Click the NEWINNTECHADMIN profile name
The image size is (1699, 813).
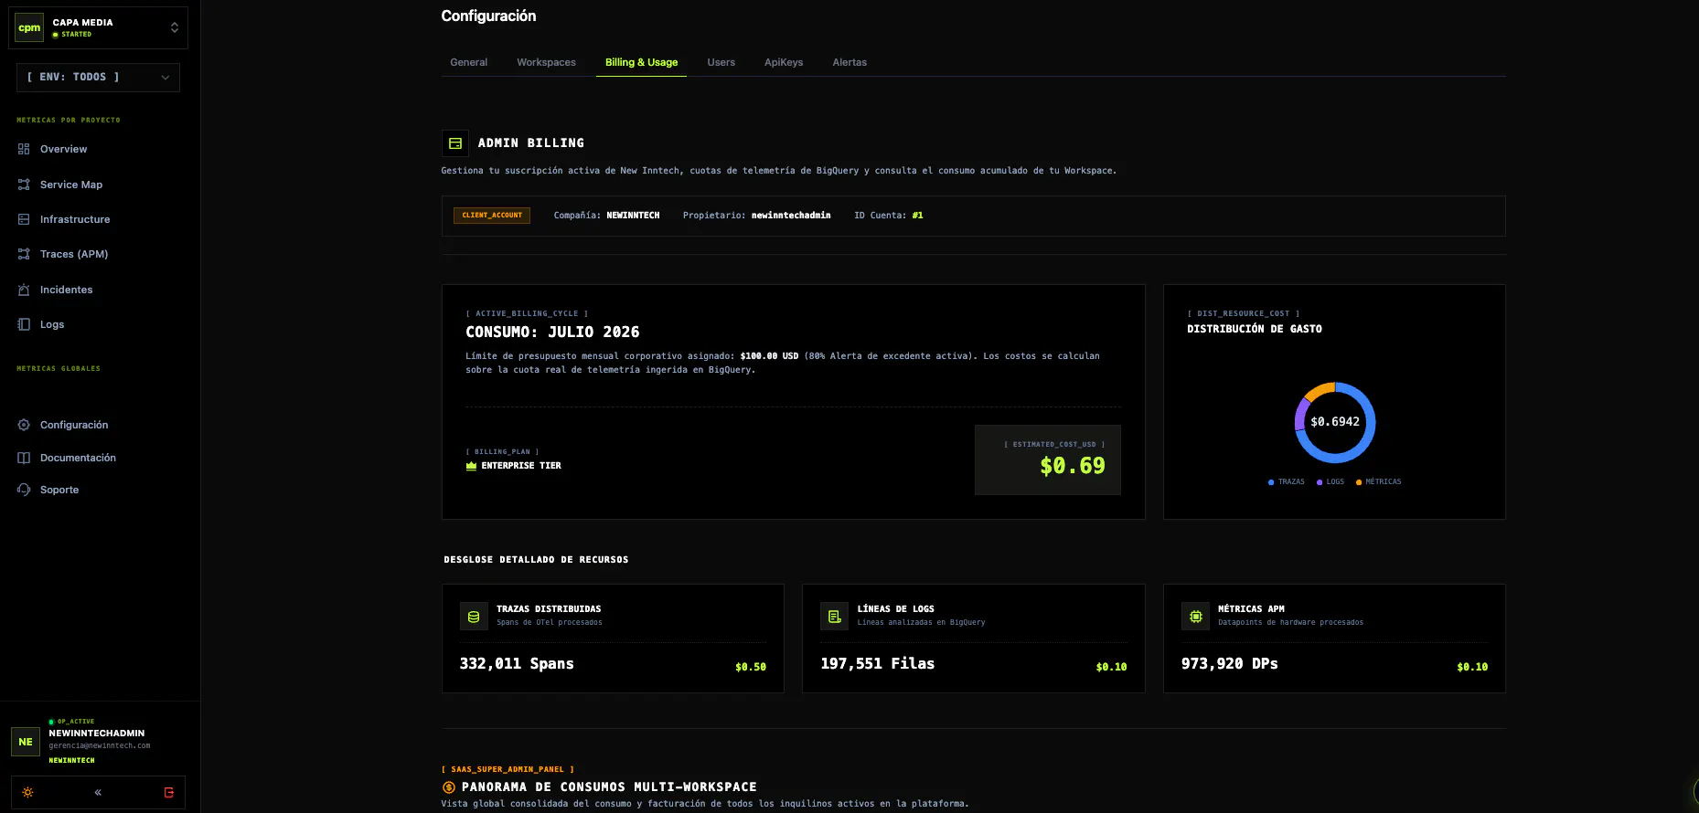coord(97,734)
